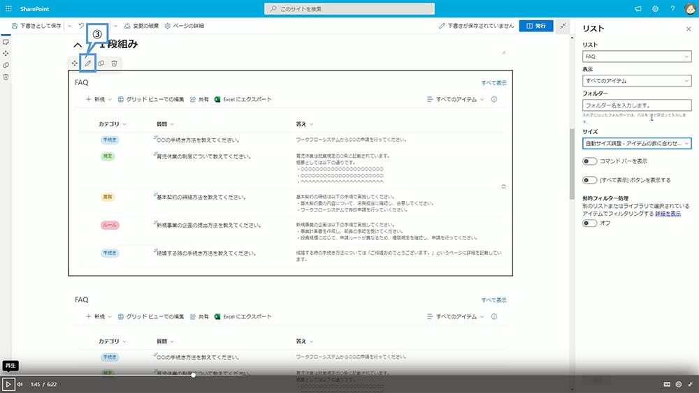Viewport: 699px width, 393px height.
Task: Open すべてのアイテム view selector in first FAQ
Action: coord(455,99)
